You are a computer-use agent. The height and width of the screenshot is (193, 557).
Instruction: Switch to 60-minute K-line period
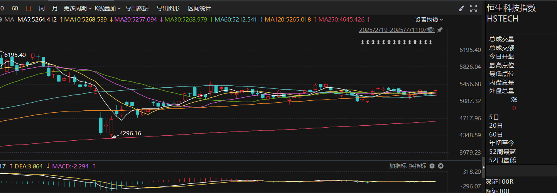click(x=15, y=8)
